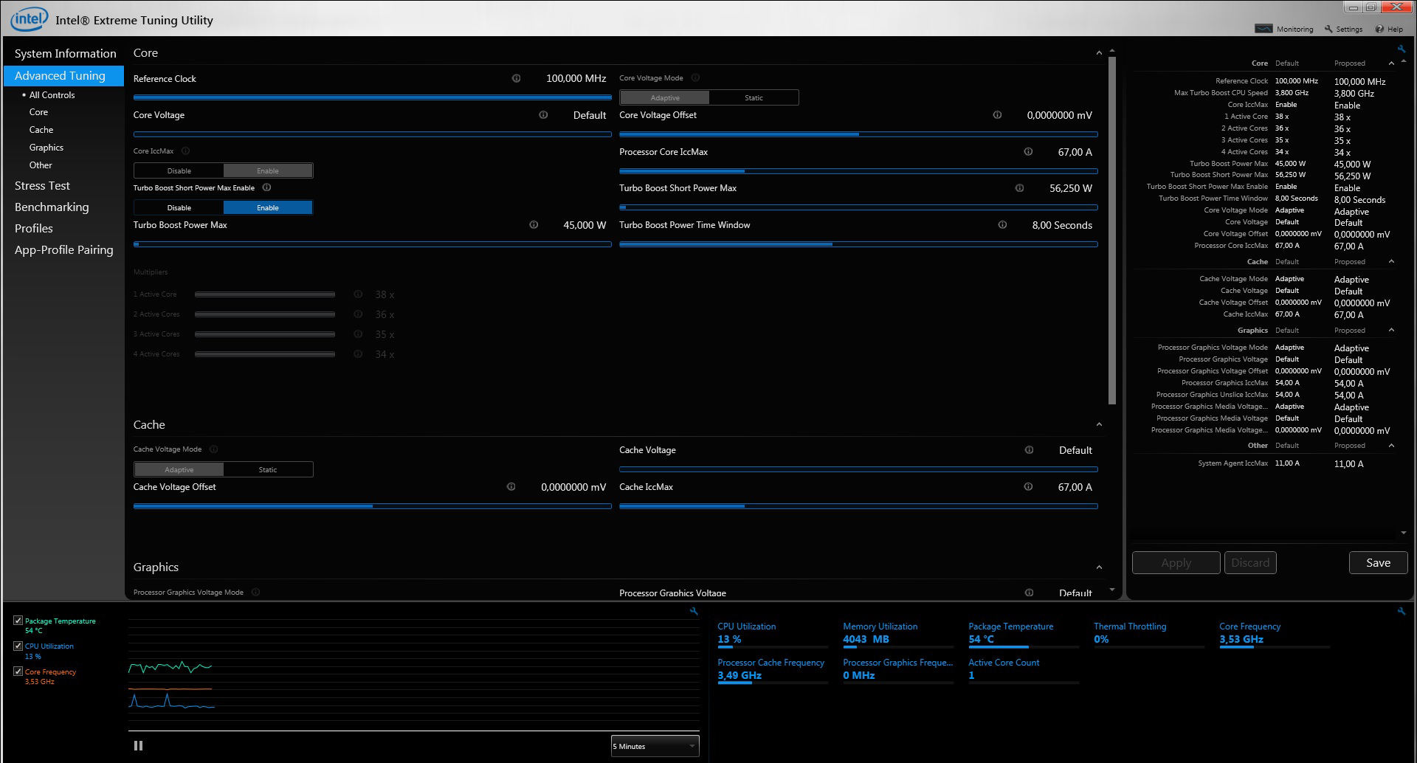Click info icon beside Core Voltage Offset
Image resolution: width=1417 pixels, height=763 pixels.
(997, 115)
